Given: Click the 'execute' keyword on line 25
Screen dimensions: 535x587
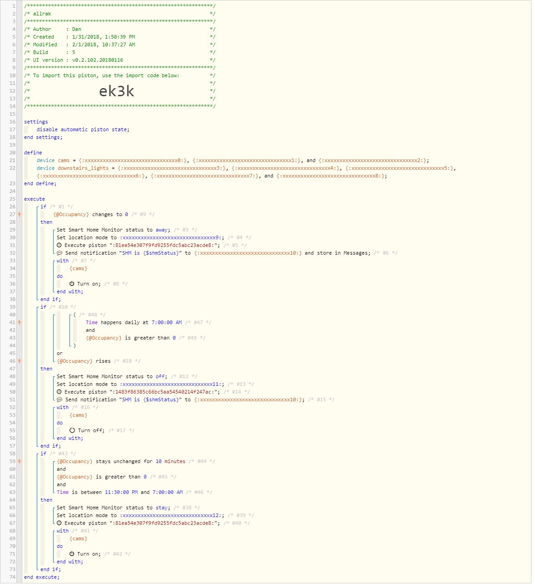Looking at the screenshot, I should (x=35, y=199).
